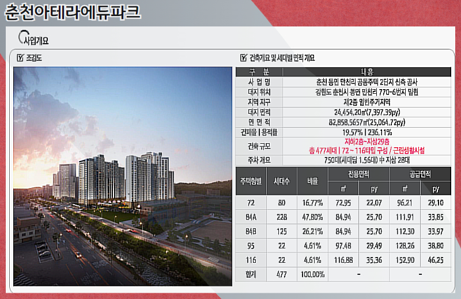
Task: Select the 제2종 일반주거지역 cell
Action: (x=367, y=102)
